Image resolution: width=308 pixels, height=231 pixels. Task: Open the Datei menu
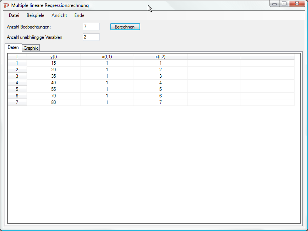click(x=14, y=15)
